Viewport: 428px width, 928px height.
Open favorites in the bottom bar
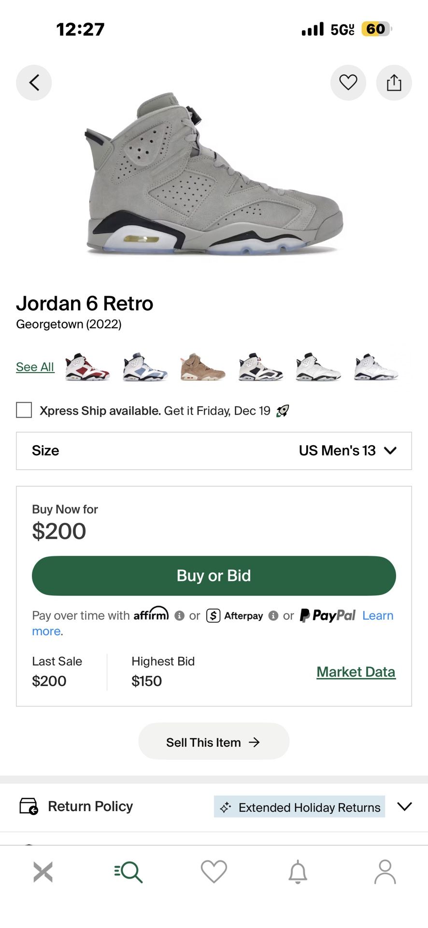214,872
